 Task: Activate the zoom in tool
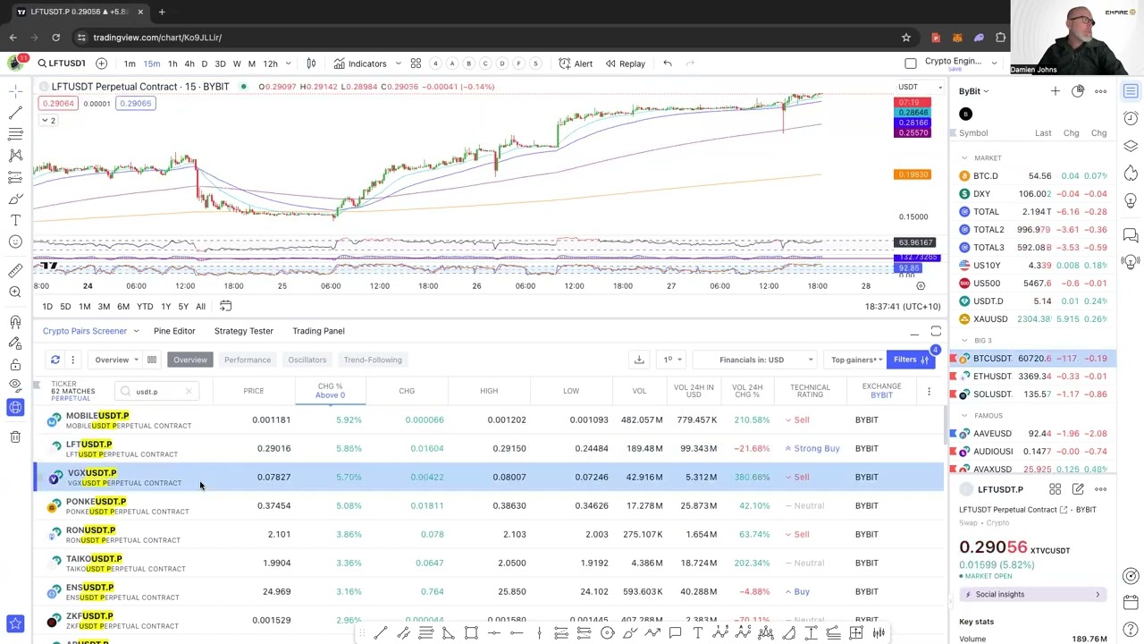tap(15, 292)
